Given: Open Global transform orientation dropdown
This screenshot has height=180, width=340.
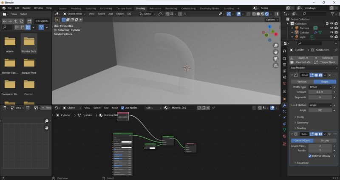Looking at the screenshot, I should pos(147,14).
